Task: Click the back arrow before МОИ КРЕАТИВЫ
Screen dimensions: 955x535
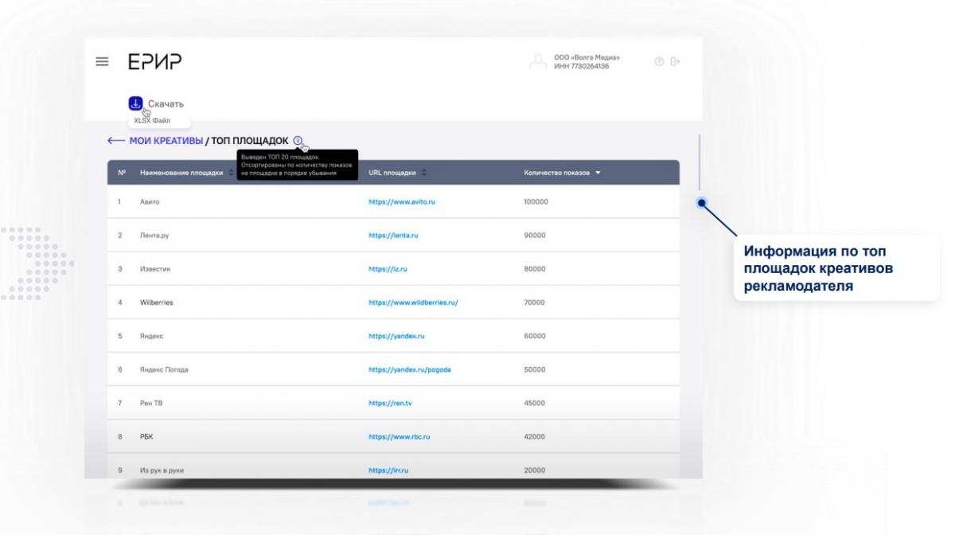Action: pos(116,141)
